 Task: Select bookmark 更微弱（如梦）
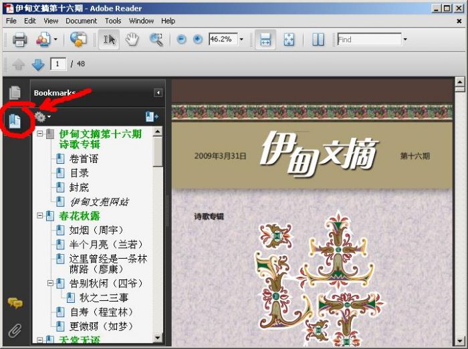[102, 326]
